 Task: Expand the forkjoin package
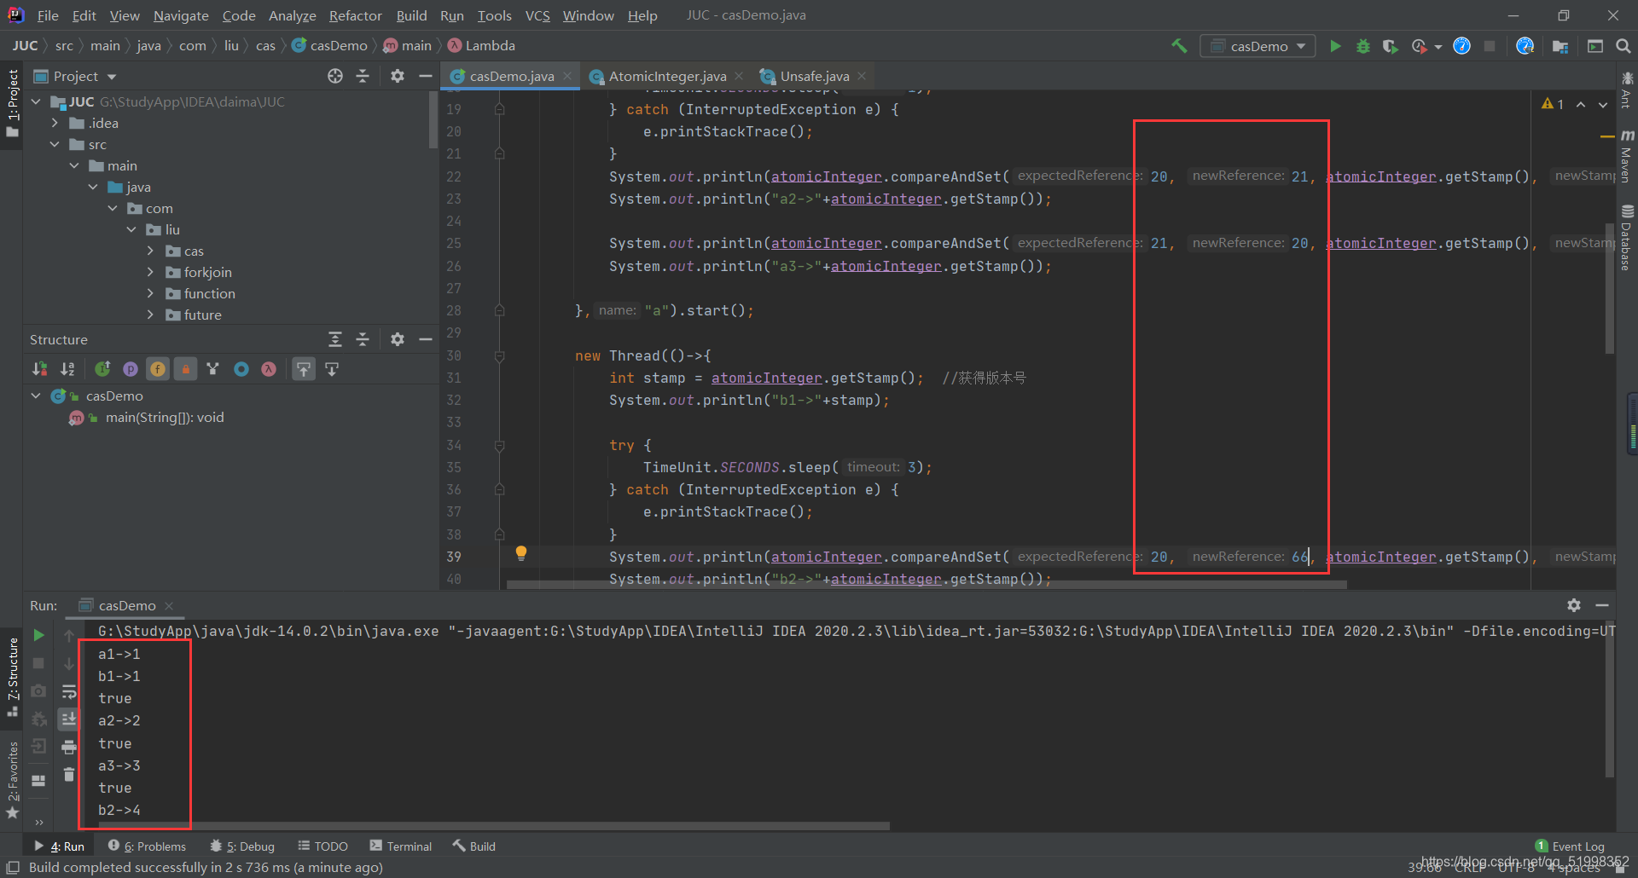[150, 272]
